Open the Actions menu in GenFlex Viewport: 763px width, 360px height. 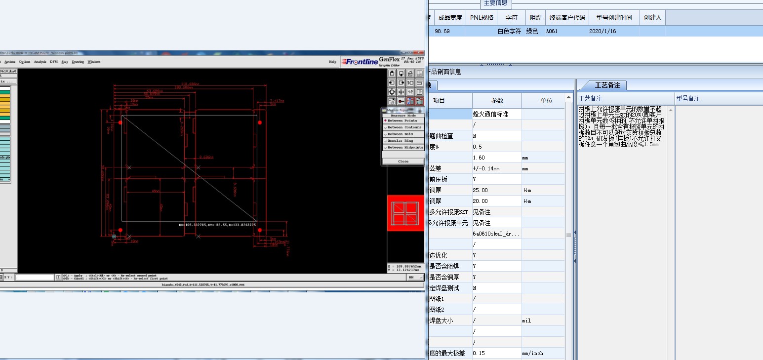tap(10, 62)
